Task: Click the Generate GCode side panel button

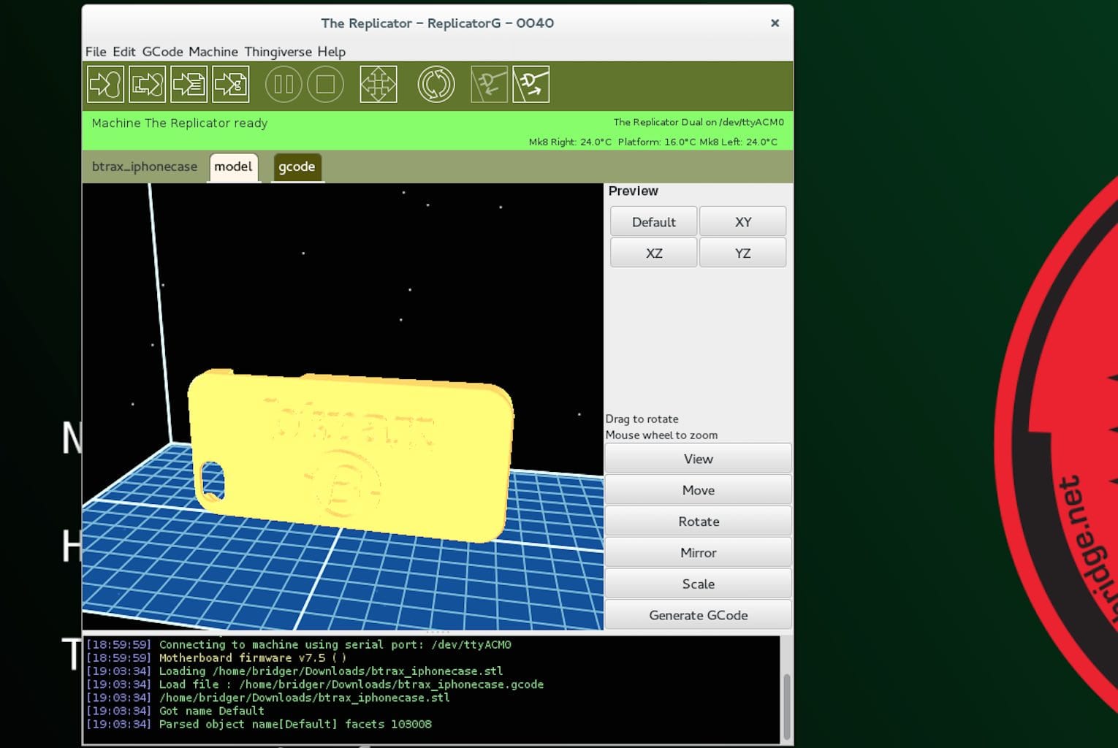Action: 698,615
